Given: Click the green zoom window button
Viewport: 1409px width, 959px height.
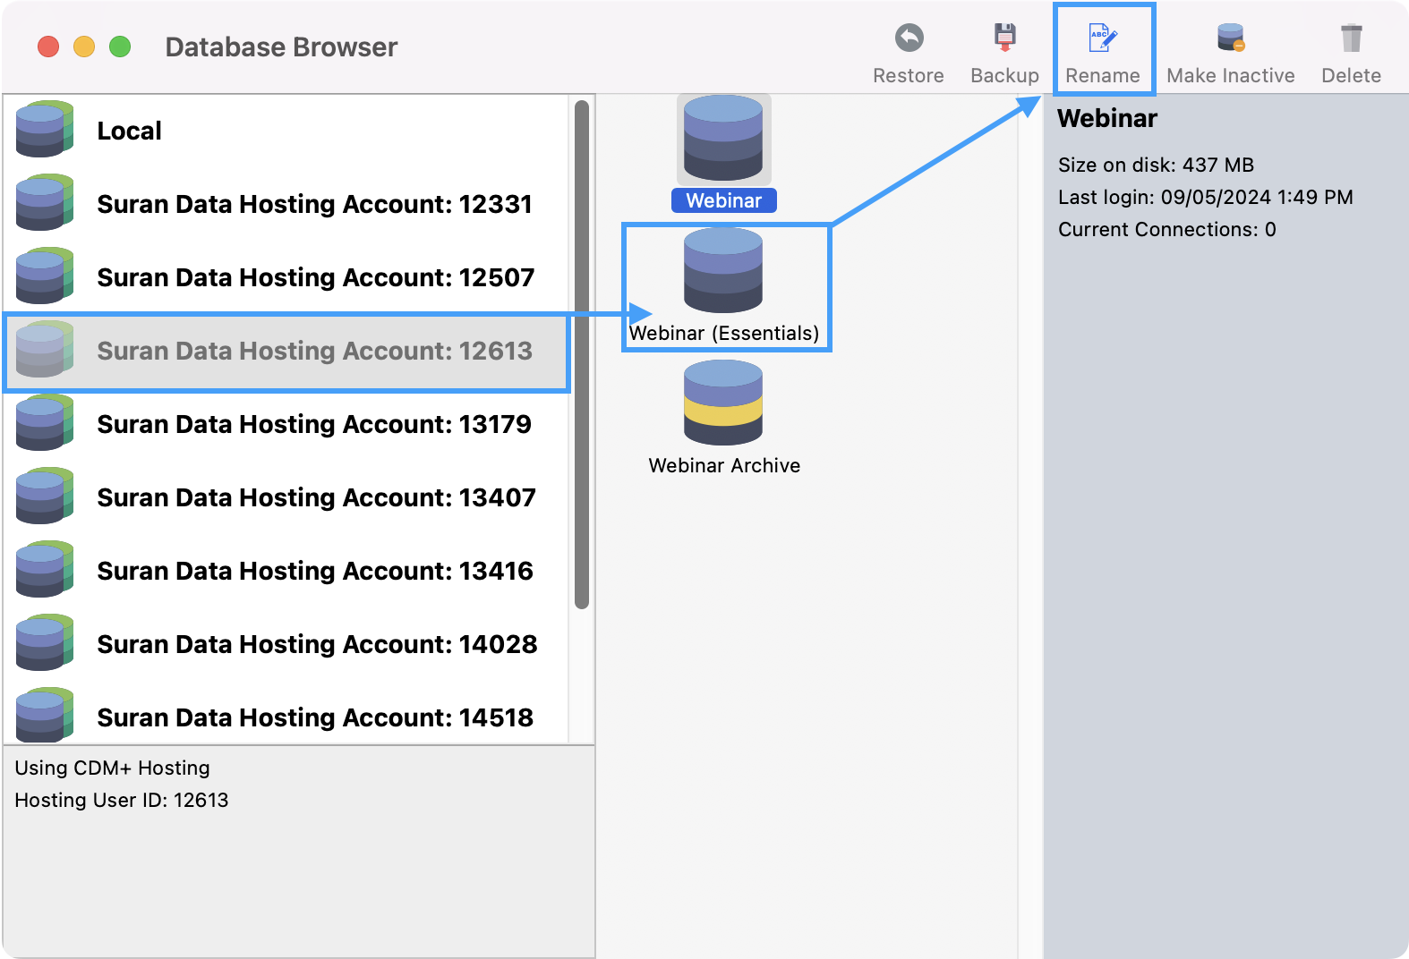Looking at the screenshot, I should (120, 47).
